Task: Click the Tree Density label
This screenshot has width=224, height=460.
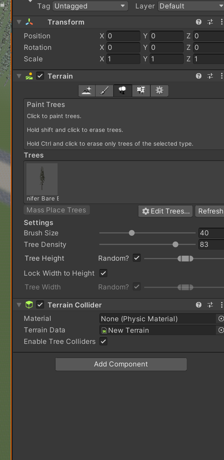Action: (x=45, y=245)
